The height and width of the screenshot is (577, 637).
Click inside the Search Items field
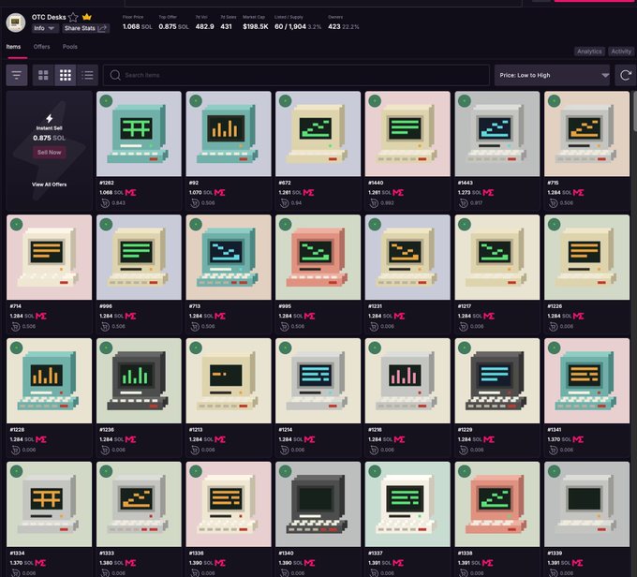pyautogui.click(x=296, y=75)
